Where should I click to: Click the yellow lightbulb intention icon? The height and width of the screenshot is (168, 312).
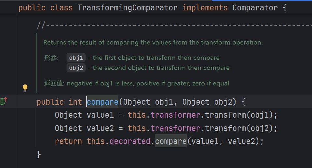(25, 87)
